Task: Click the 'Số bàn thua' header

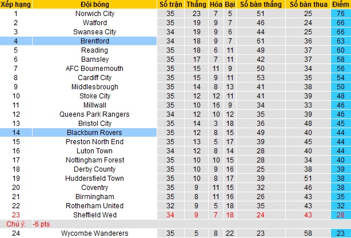Action: point(308,5)
